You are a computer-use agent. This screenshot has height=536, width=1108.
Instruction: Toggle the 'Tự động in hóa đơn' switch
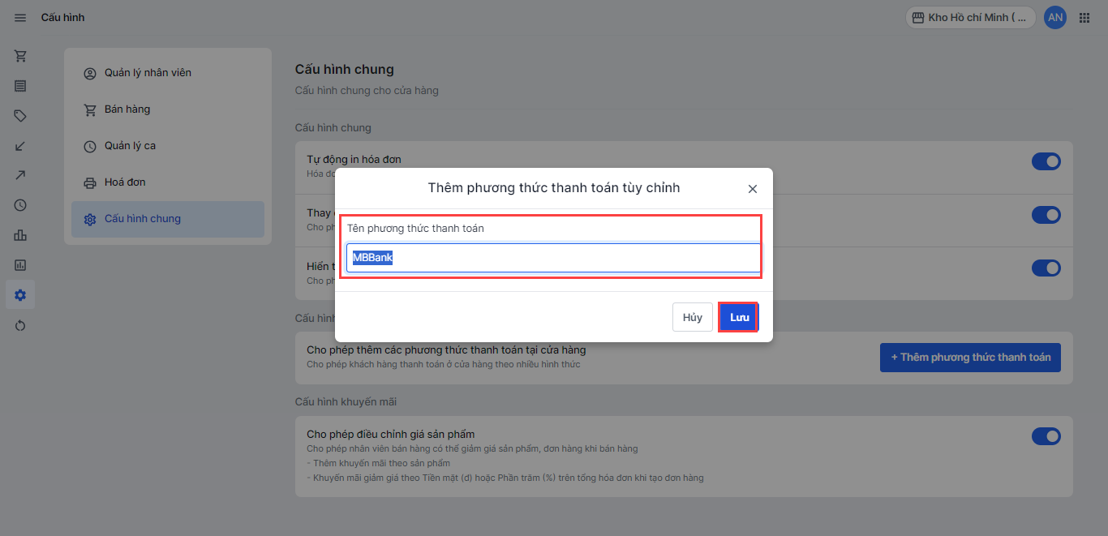[x=1046, y=161]
